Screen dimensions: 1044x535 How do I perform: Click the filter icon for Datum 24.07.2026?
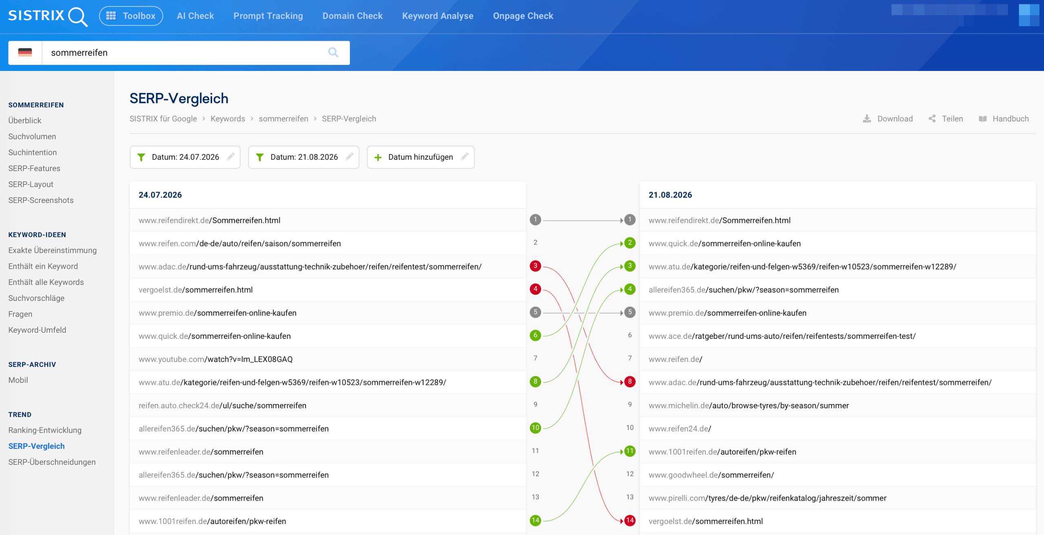(141, 157)
